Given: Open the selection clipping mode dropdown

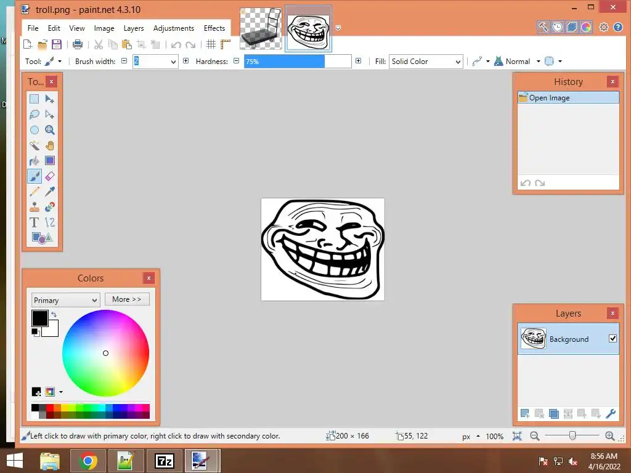Looking at the screenshot, I should point(560,62).
